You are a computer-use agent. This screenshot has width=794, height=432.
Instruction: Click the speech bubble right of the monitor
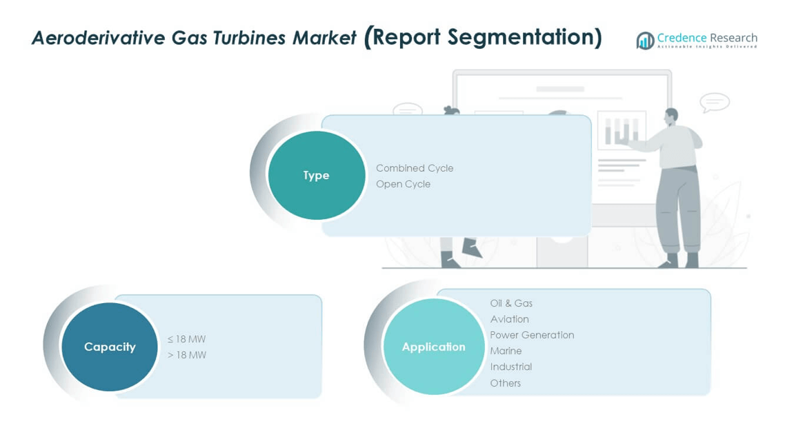tap(714, 103)
